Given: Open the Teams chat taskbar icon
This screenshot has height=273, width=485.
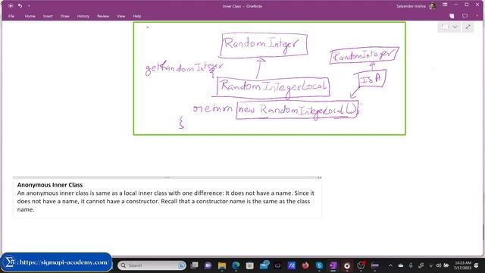Looking at the screenshot, I should tap(208, 265).
